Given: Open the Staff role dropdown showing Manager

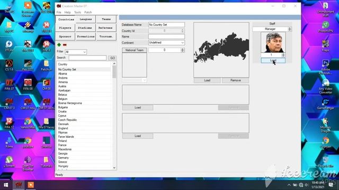Looking at the screenshot, I should click(272, 29).
